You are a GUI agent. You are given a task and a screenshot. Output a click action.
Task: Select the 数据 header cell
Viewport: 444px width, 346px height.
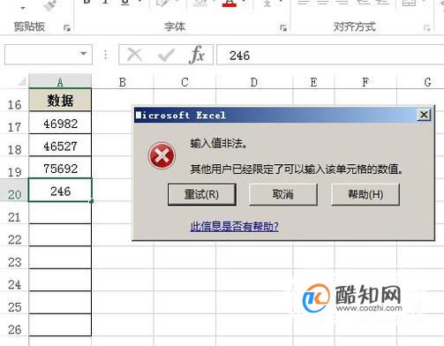point(60,101)
